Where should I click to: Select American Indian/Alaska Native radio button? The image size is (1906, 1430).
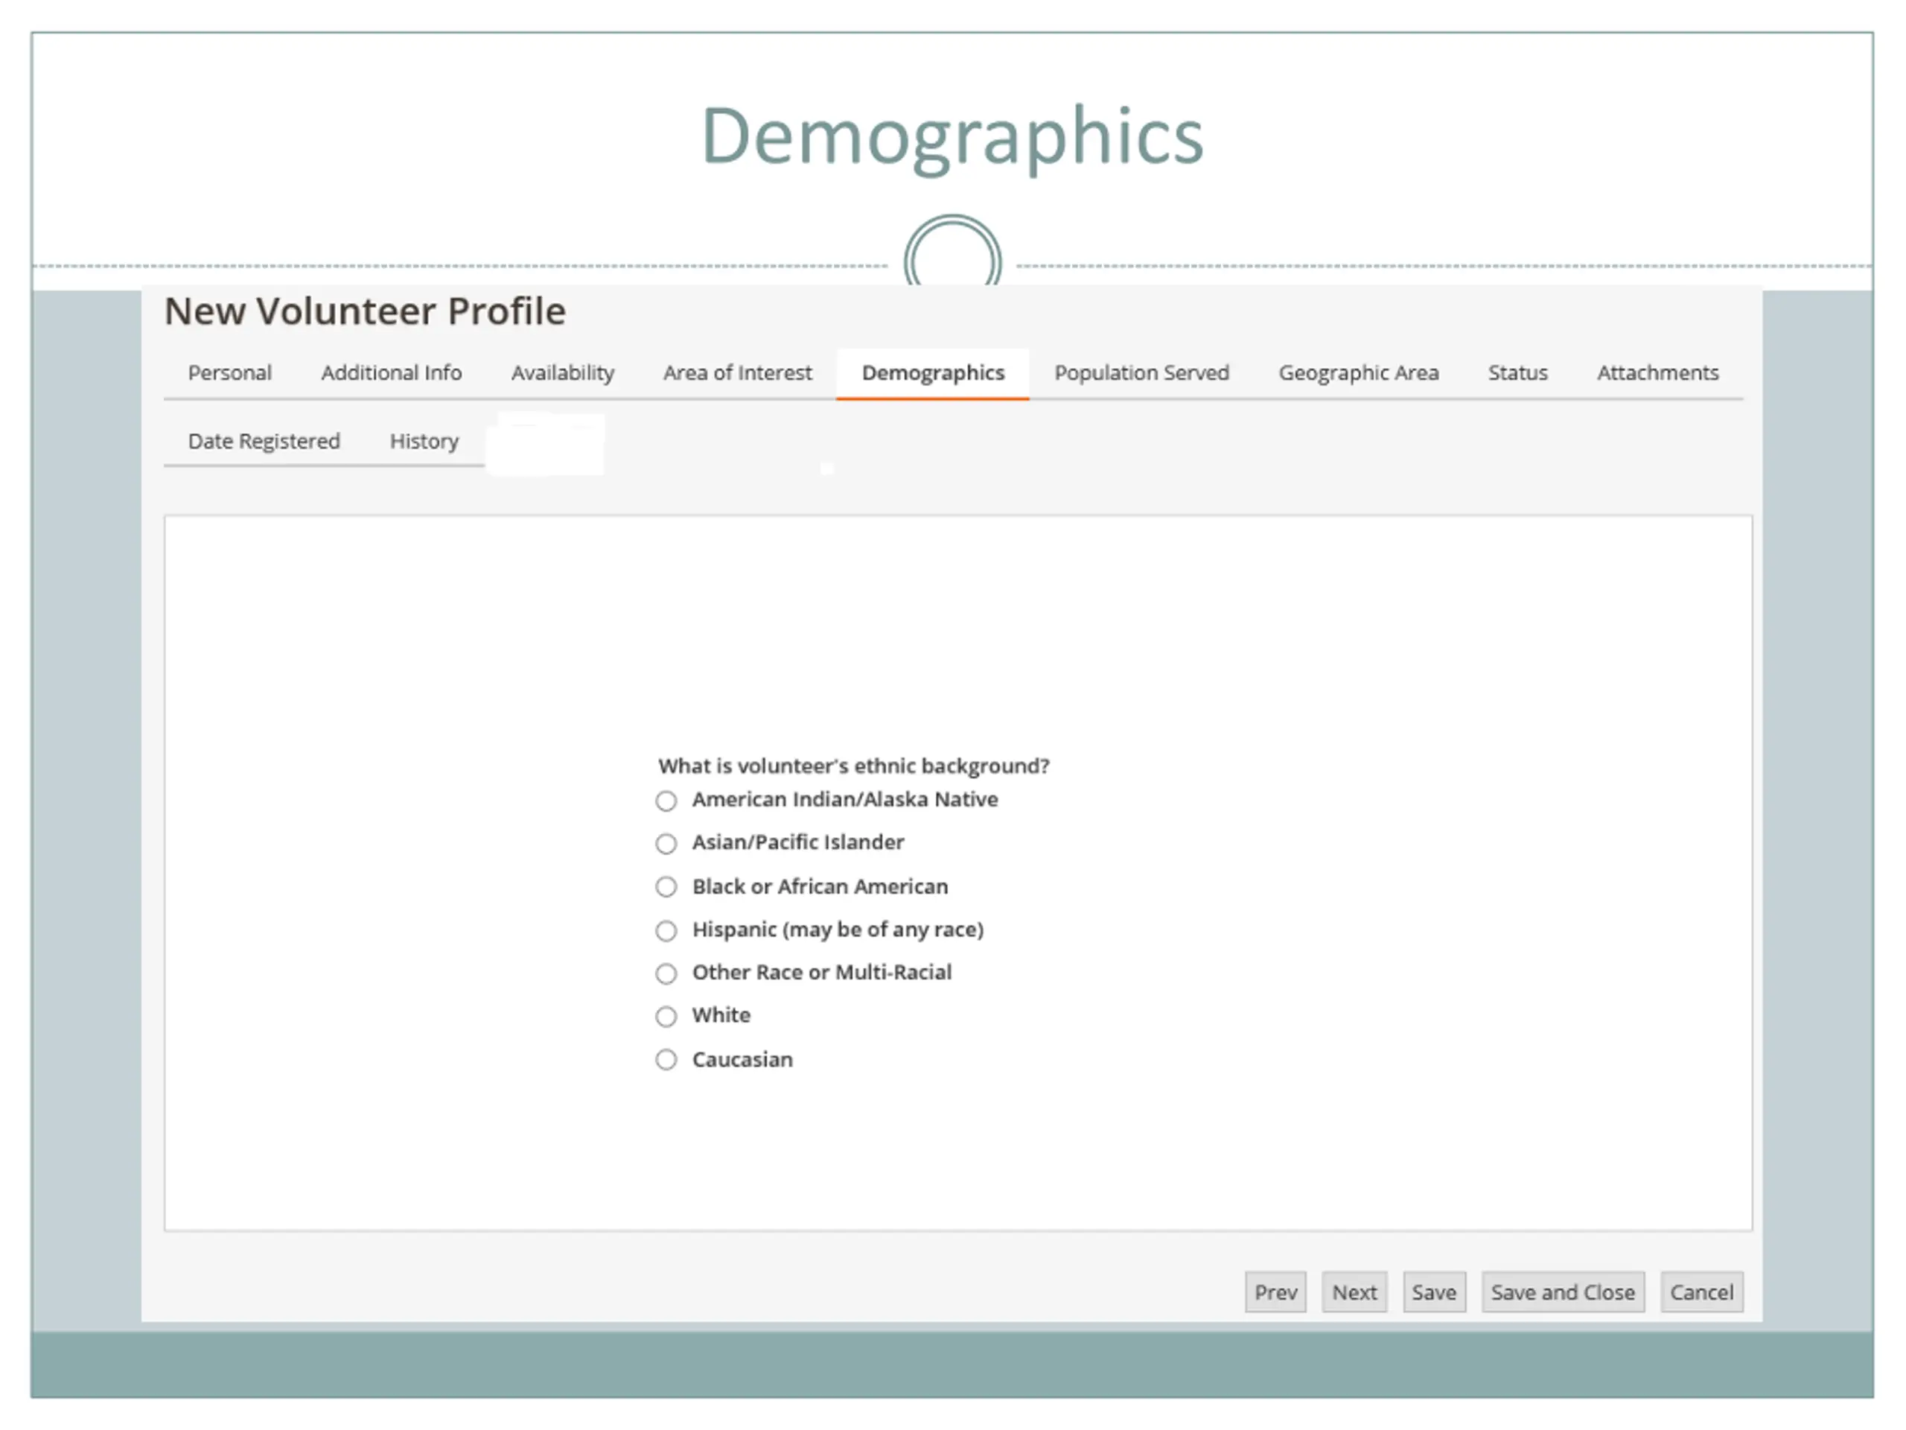click(666, 801)
